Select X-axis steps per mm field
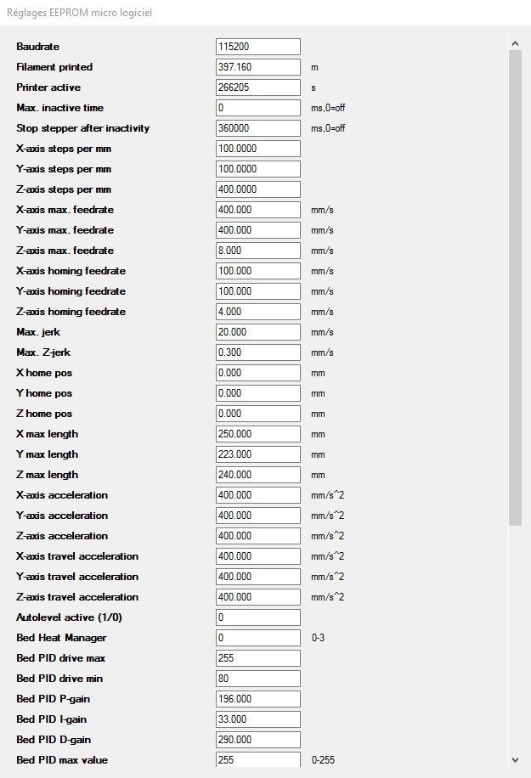 pos(258,149)
